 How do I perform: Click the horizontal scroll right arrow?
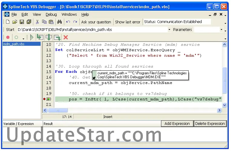[219, 110]
